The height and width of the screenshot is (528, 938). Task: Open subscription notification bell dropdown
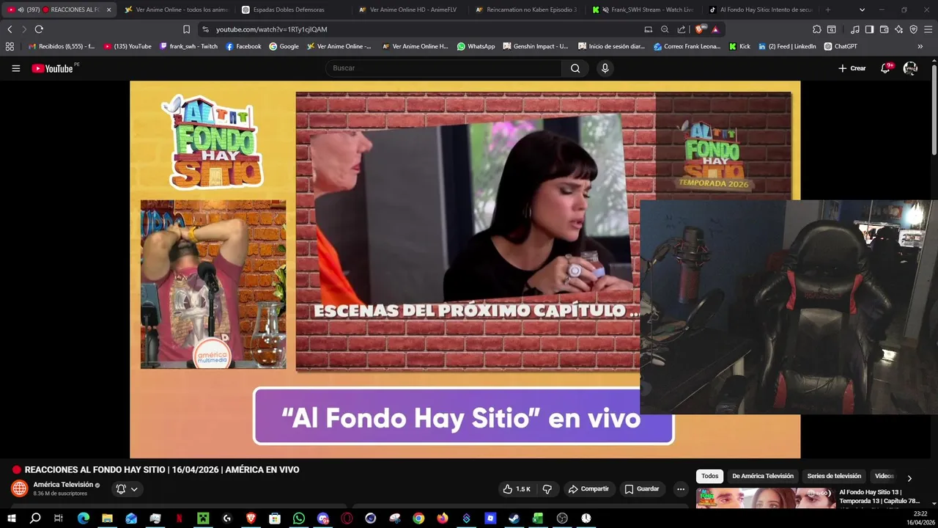coord(126,489)
